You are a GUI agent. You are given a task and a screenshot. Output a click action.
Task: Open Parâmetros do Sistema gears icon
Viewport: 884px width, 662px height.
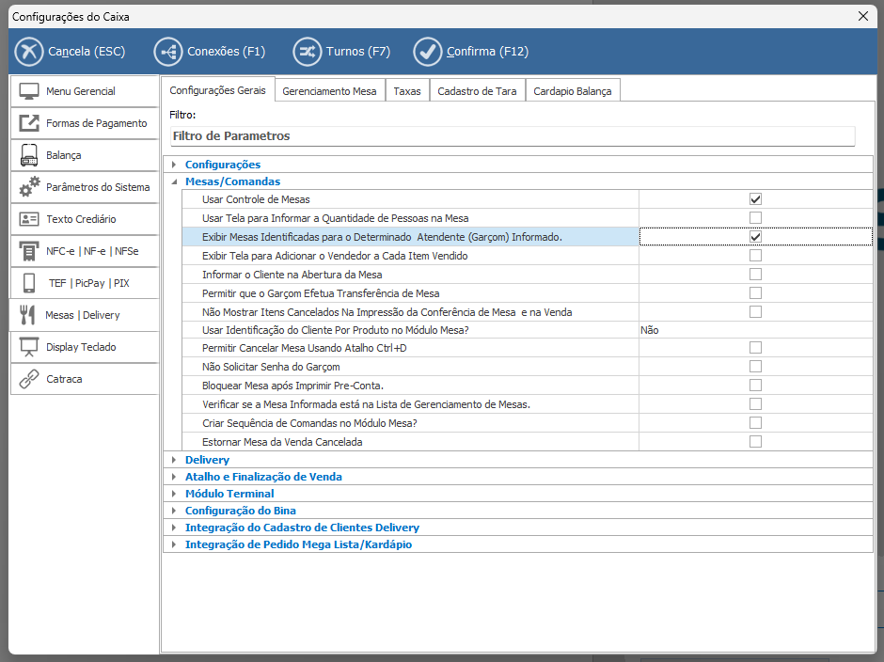[29, 187]
